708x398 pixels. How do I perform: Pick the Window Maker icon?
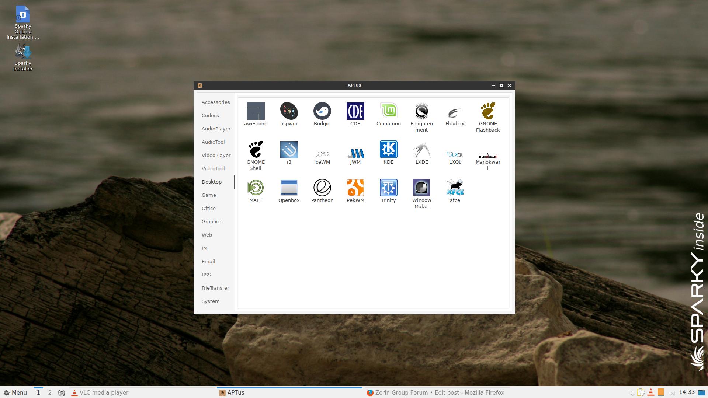coord(421,188)
